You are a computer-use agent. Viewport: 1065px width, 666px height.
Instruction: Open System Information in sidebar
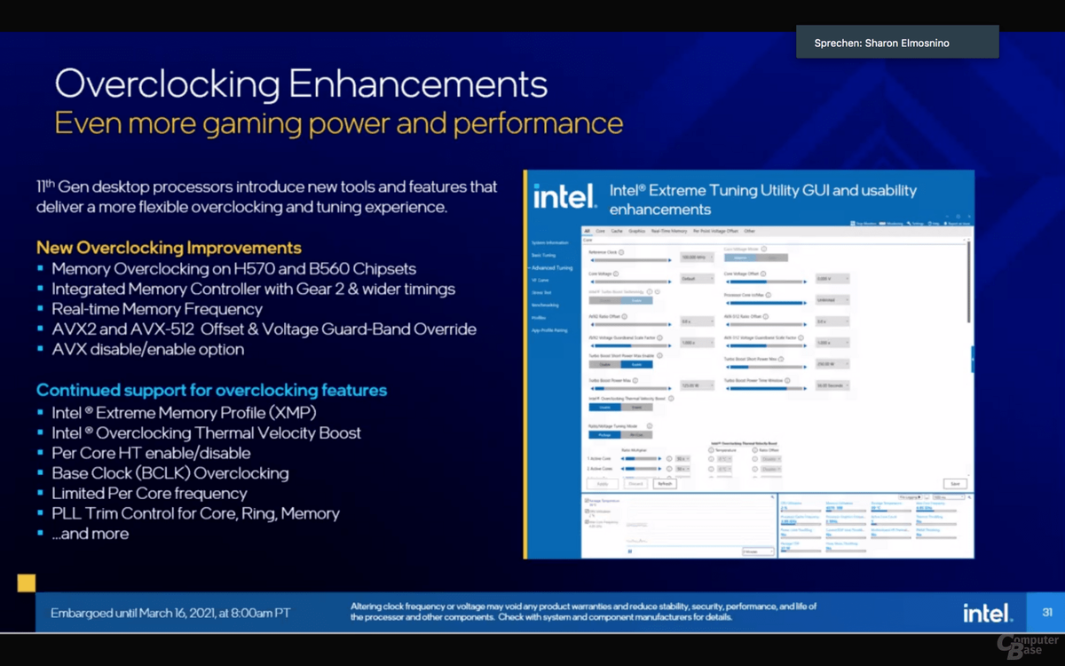point(550,242)
